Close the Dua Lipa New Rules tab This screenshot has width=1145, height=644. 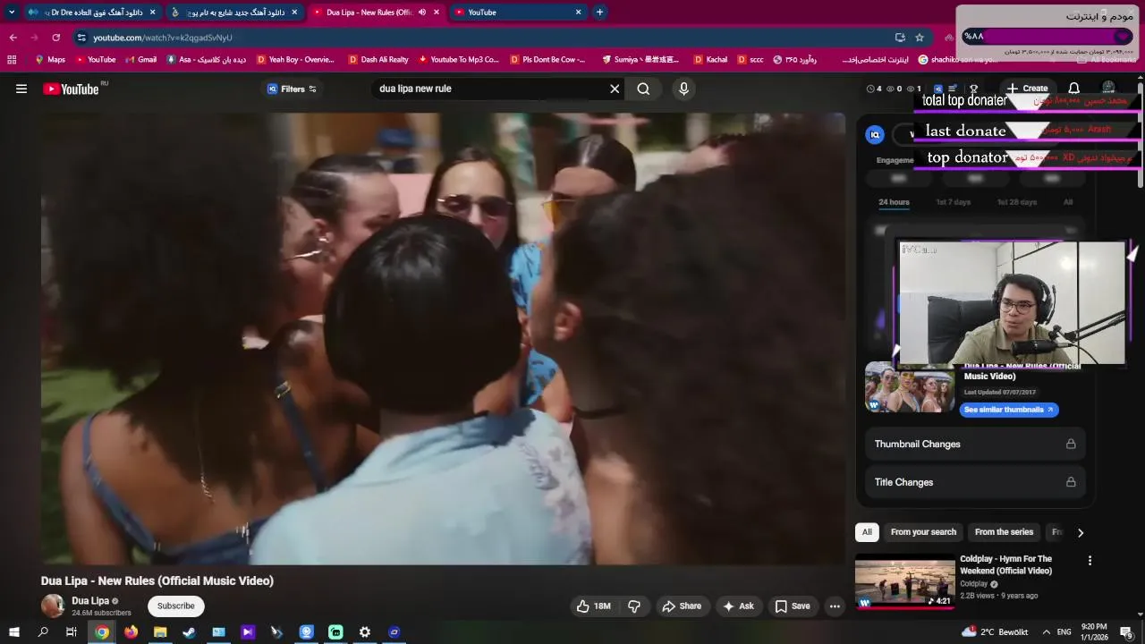click(437, 13)
